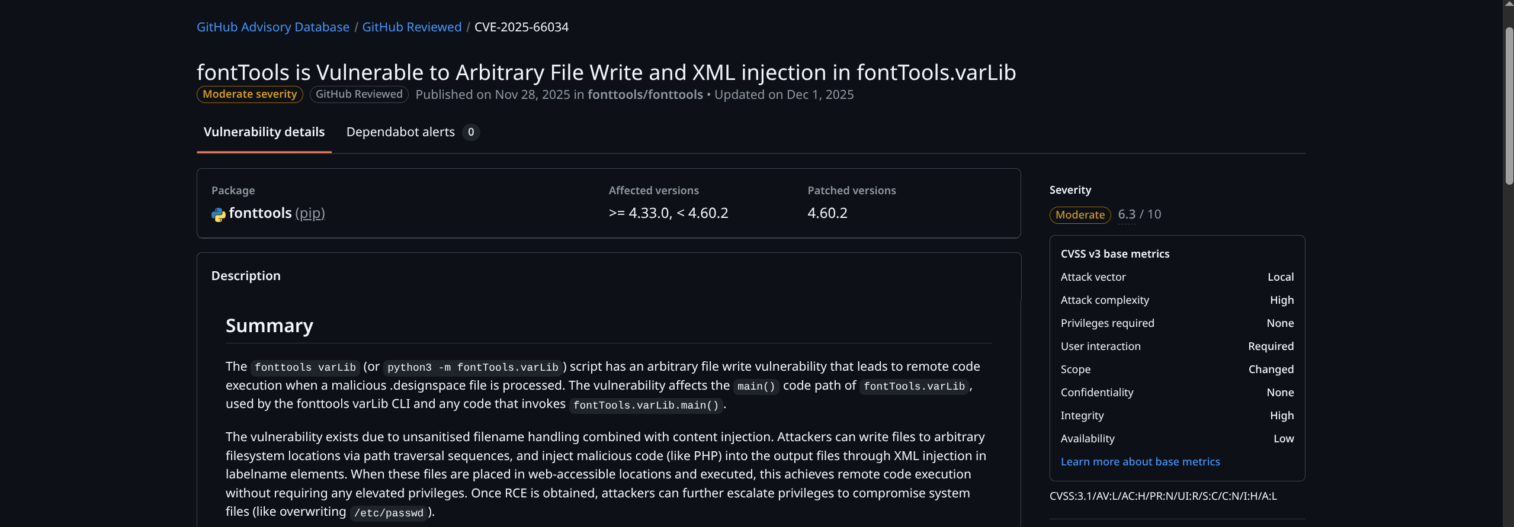Open the GitHub Advisory Database breadcrumb link

pyautogui.click(x=272, y=27)
